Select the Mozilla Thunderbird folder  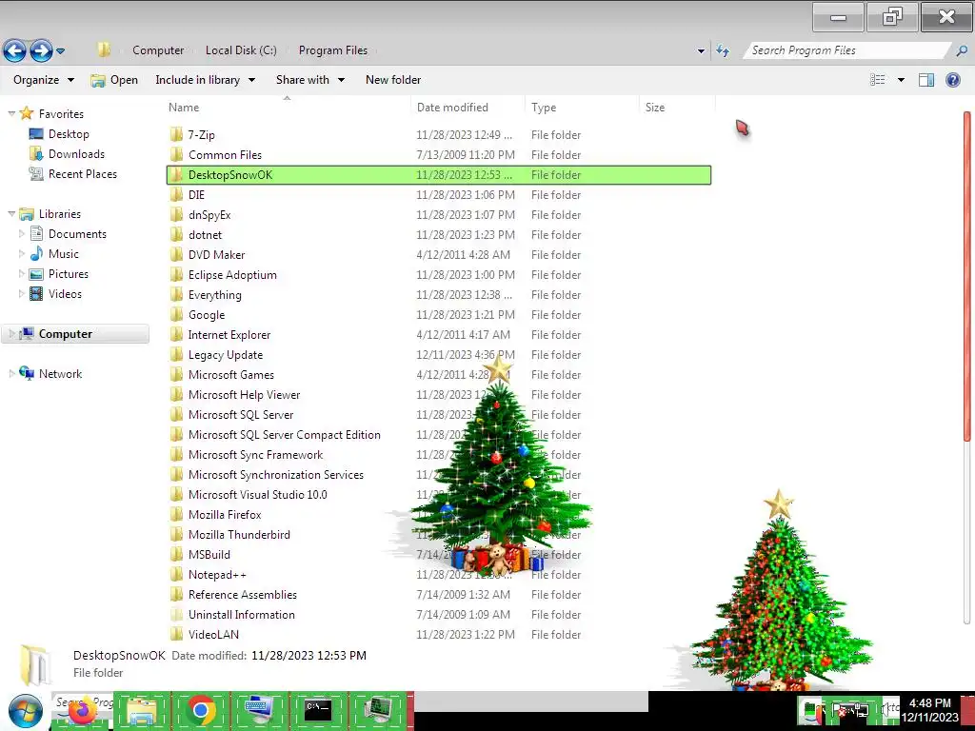pos(239,535)
